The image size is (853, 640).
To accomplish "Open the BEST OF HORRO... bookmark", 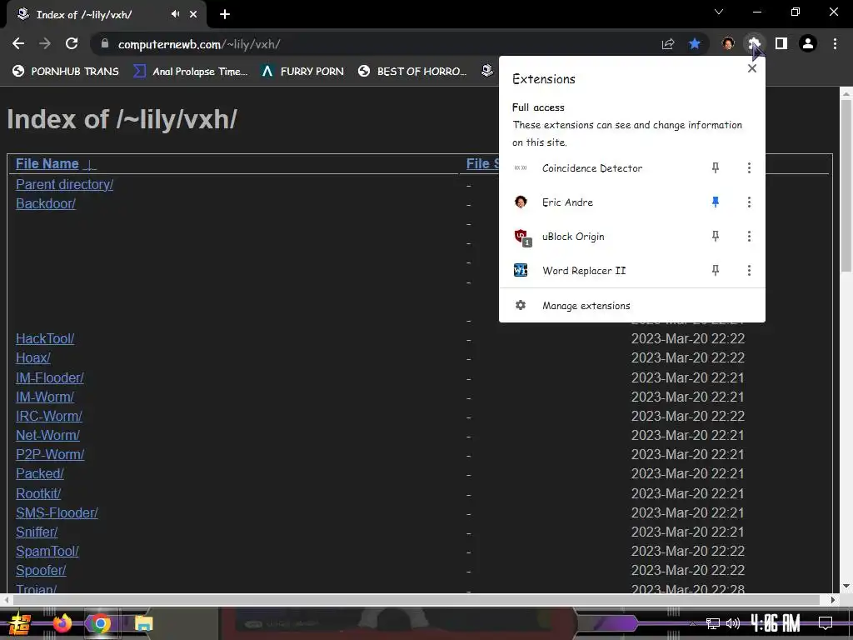I will pyautogui.click(x=413, y=72).
